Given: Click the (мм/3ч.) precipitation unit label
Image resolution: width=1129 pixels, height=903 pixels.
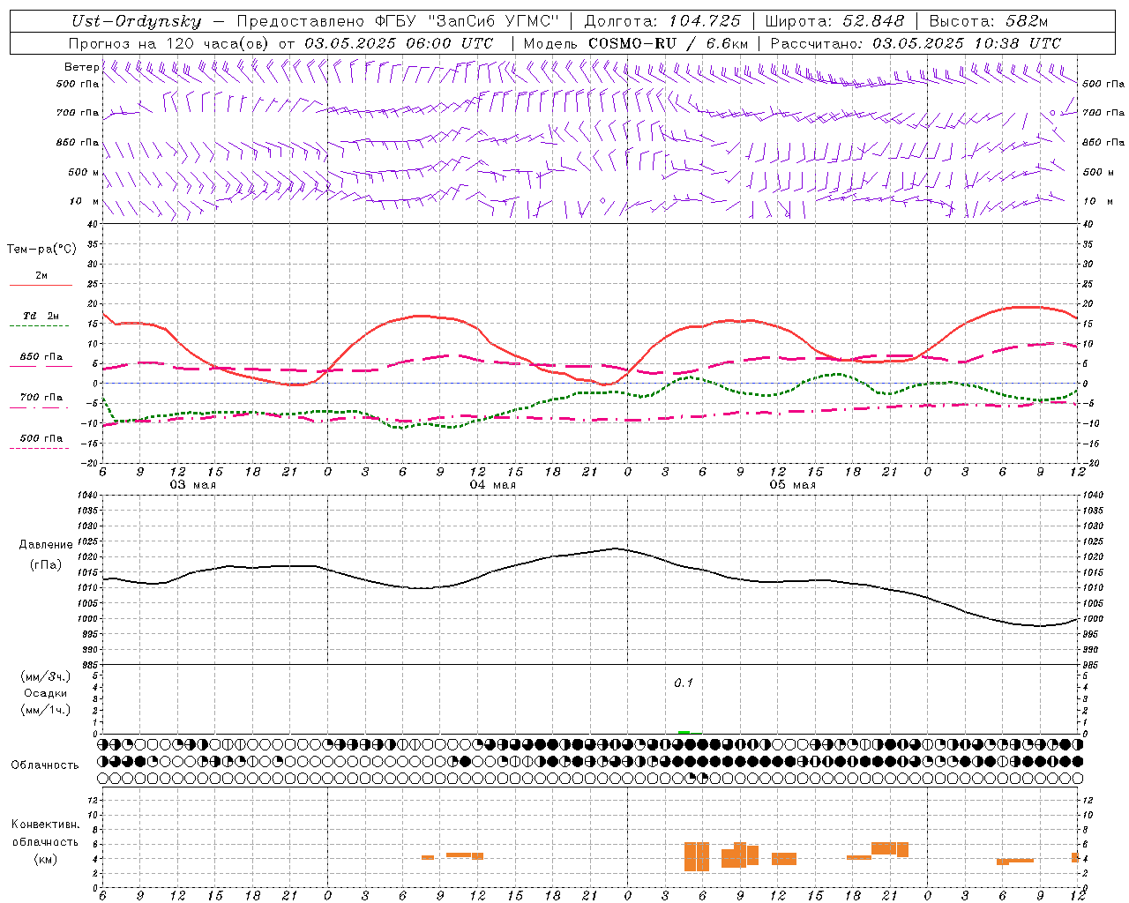Looking at the screenshot, I should tap(45, 676).
